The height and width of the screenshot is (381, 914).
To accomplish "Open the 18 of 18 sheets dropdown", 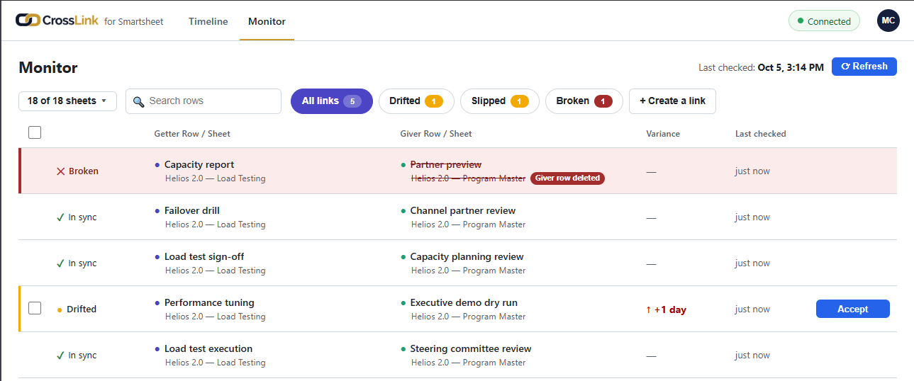I will coord(67,101).
